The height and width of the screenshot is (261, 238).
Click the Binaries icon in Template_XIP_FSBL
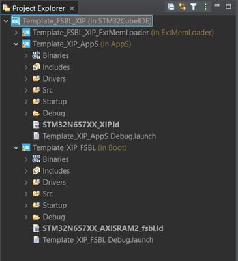click(37, 159)
